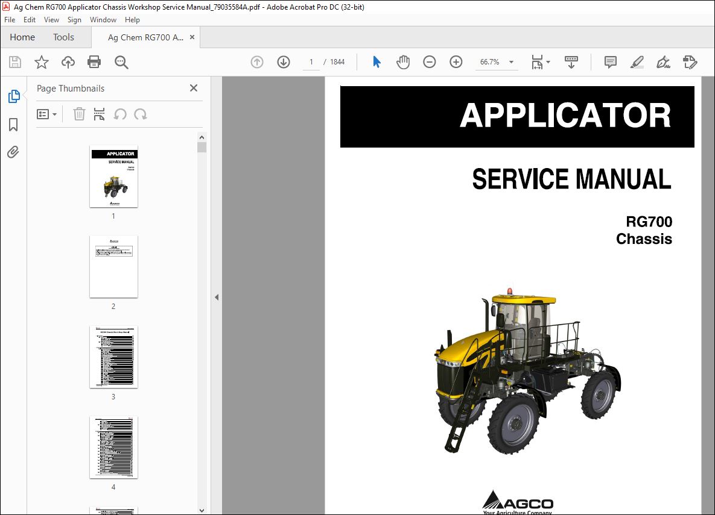715x515 pixels.
Task: Open the Window menu
Action: click(103, 20)
